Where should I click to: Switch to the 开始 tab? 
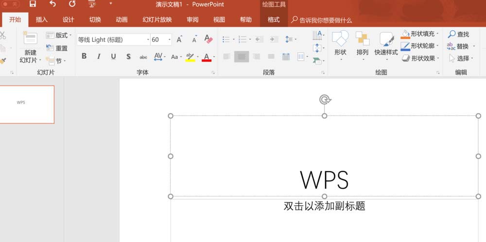15,20
